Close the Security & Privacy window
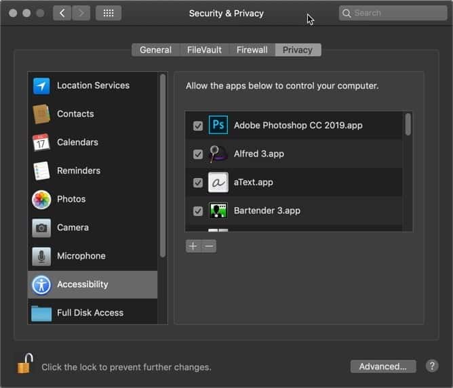453x388 pixels. tap(13, 13)
